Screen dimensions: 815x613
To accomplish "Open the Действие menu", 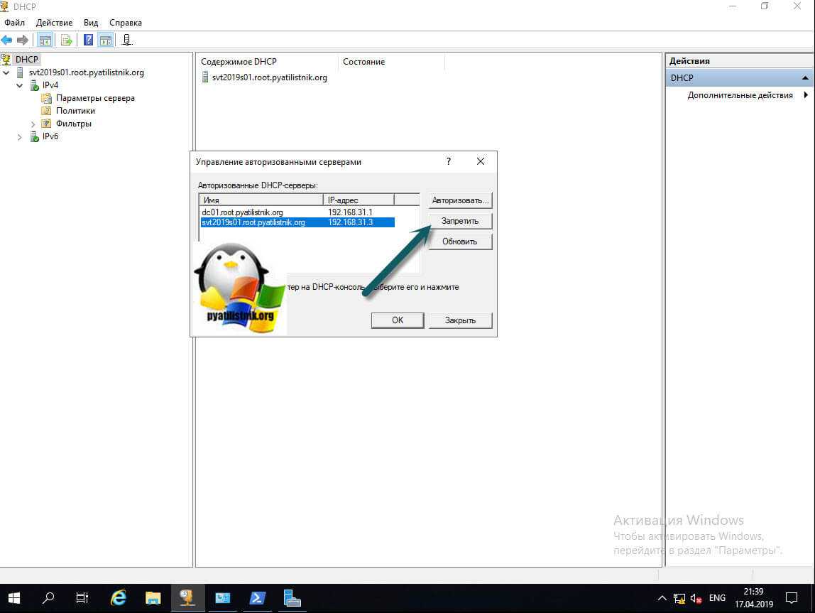I will pyautogui.click(x=54, y=23).
